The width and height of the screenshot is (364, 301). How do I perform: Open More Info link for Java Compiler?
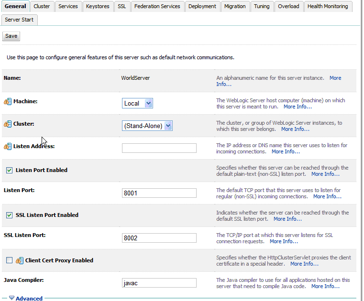(x=325, y=287)
